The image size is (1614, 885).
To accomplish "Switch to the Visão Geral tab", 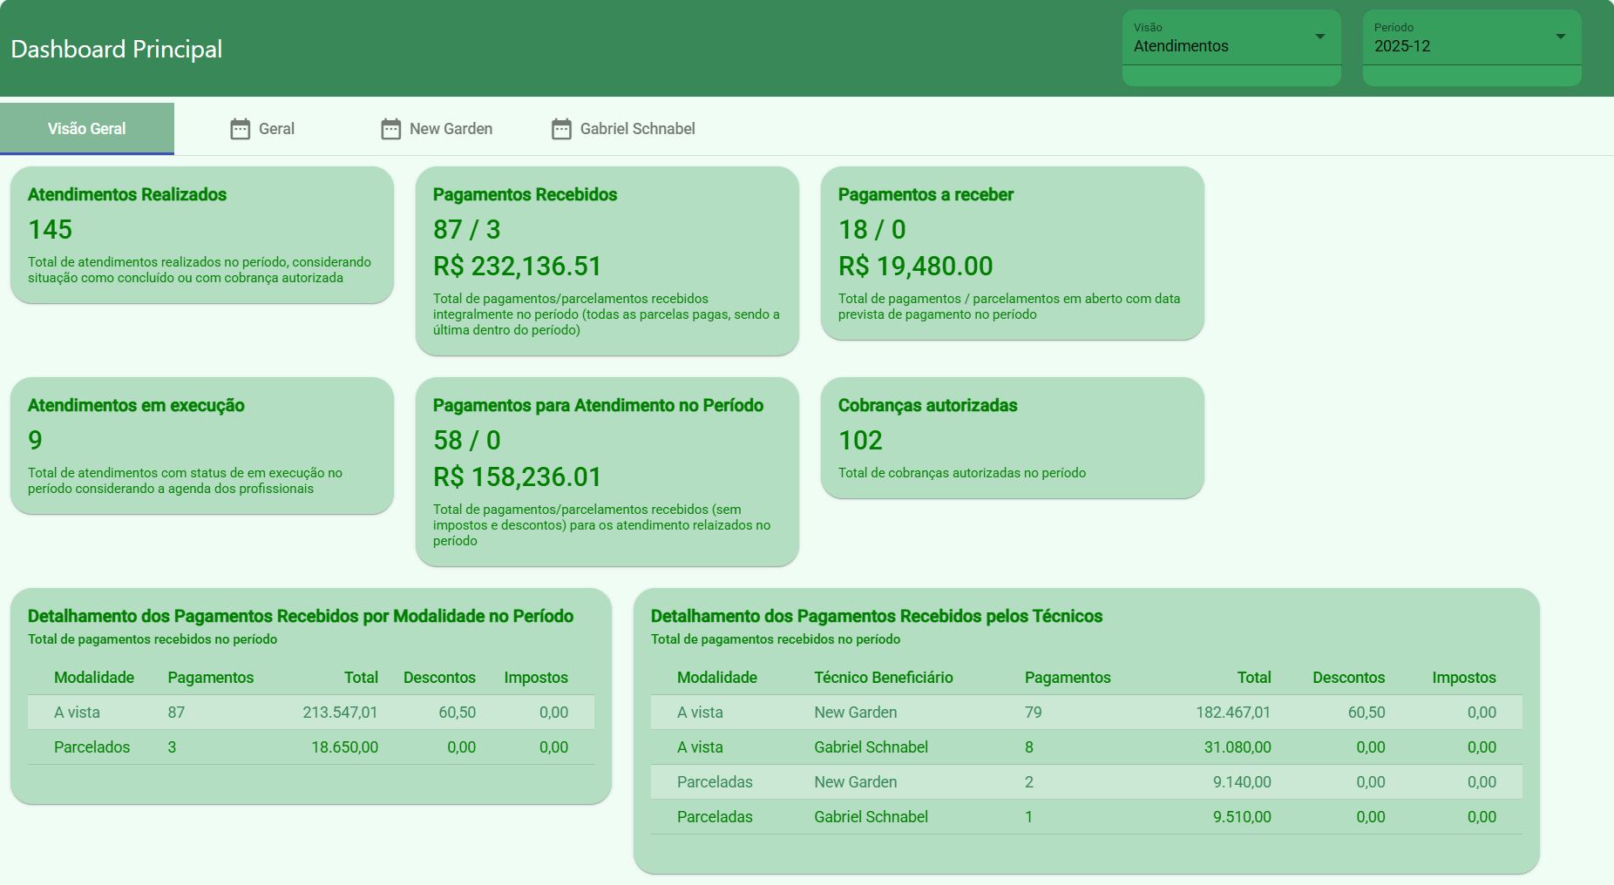I will 87,129.
